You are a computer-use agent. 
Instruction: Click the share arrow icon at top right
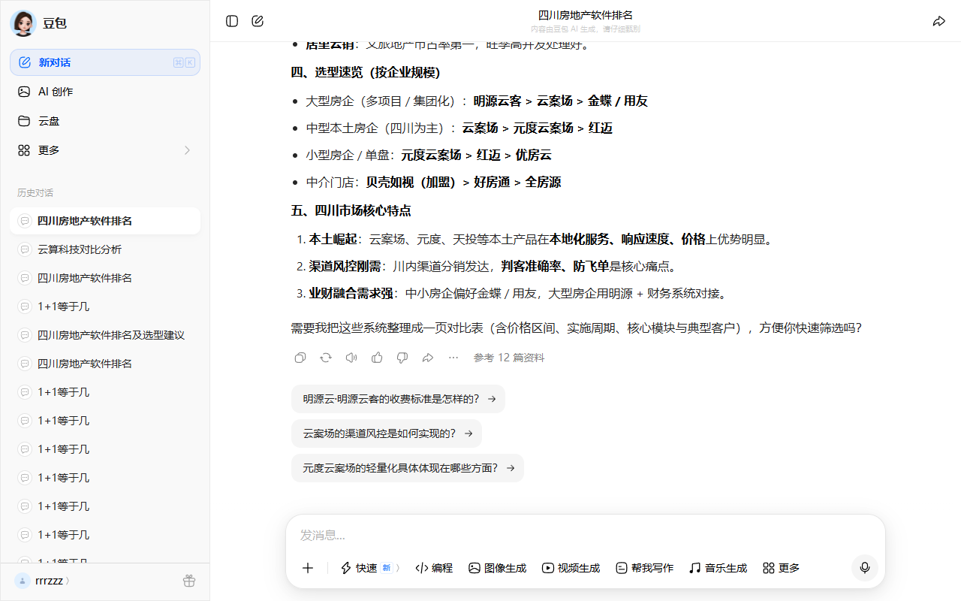938,21
